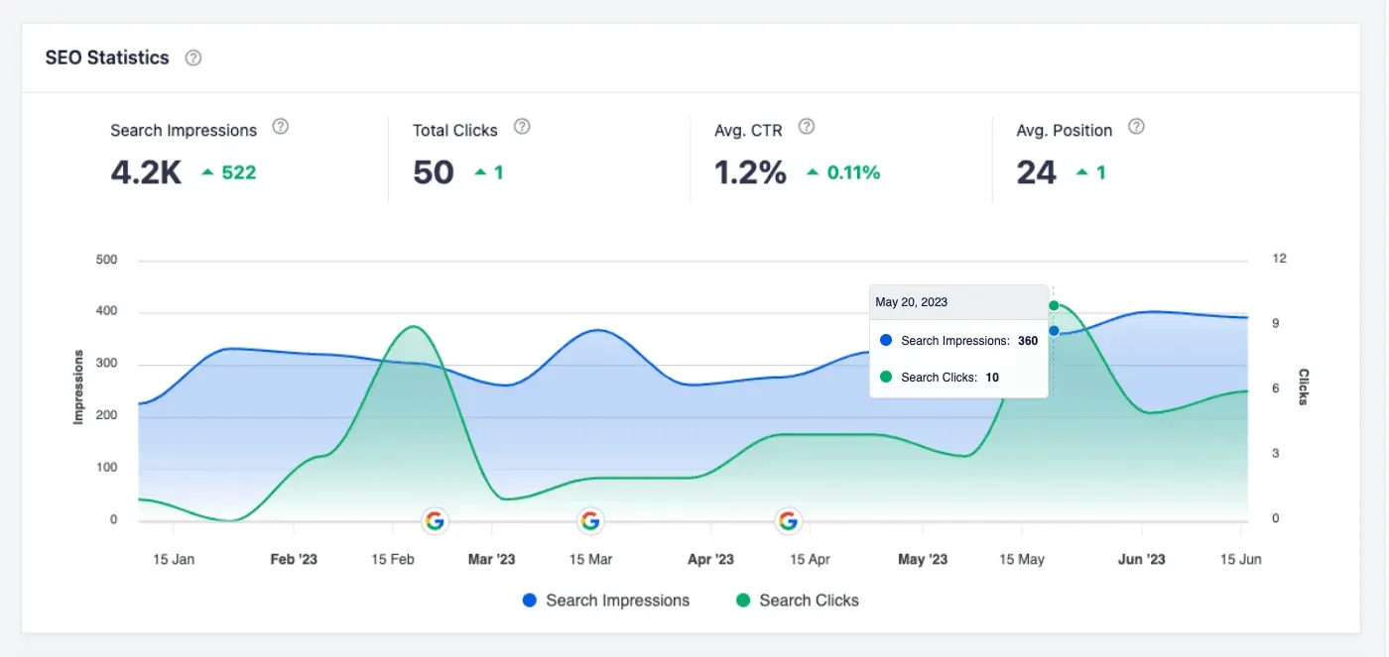The width and height of the screenshot is (1389, 657).
Task: Select the blue data point for May 20
Action: point(1055,330)
